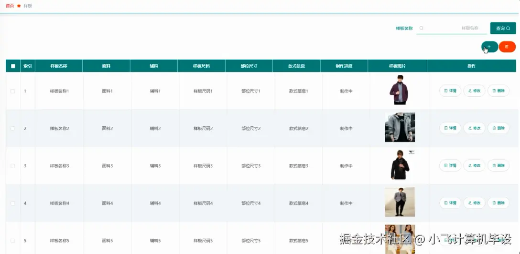Select cell 面料3

[108, 166]
